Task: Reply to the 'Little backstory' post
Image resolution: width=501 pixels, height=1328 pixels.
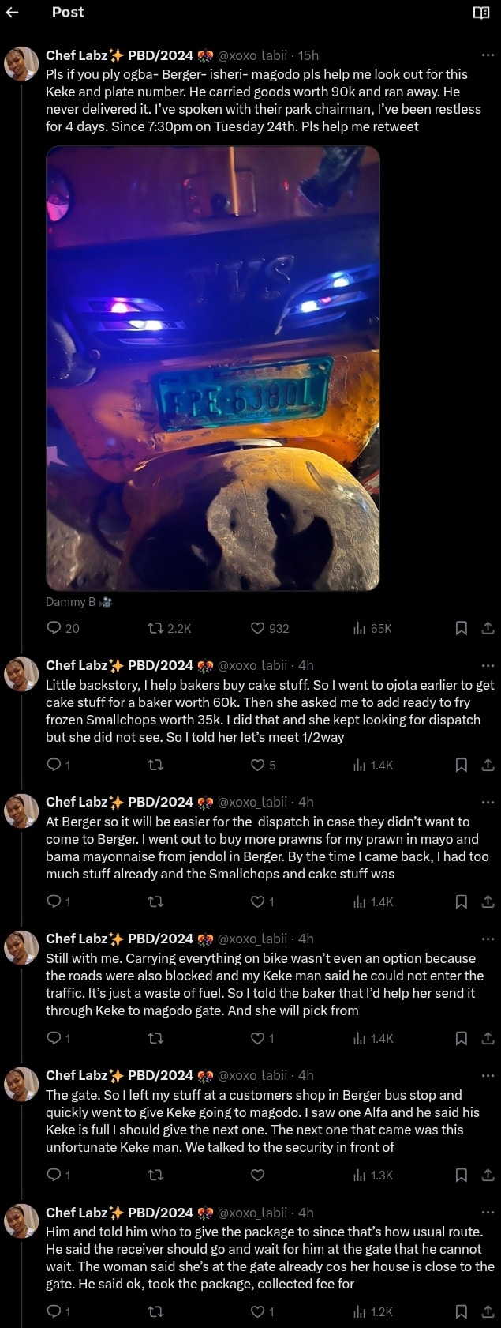Action: point(54,765)
